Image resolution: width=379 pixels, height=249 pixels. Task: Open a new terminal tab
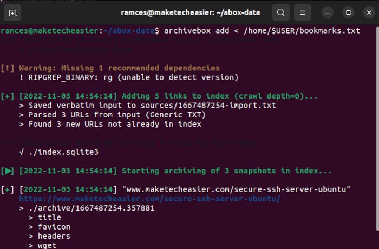[x=12, y=12]
